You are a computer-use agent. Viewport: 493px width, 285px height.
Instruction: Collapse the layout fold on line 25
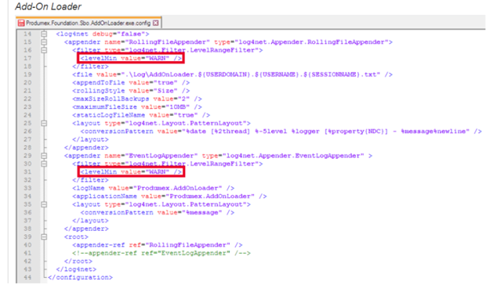(x=44, y=123)
